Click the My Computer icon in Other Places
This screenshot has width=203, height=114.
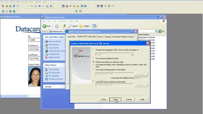(x=47, y=76)
